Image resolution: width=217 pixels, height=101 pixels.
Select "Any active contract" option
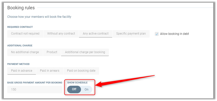pyautogui.click(x=96, y=34)
